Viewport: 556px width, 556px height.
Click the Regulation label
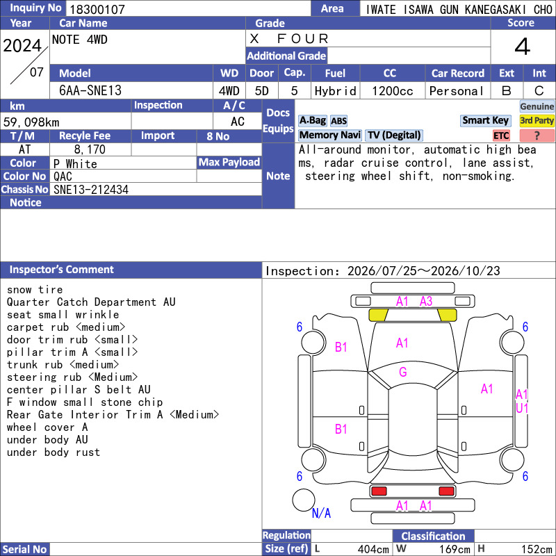click(286, 535)
